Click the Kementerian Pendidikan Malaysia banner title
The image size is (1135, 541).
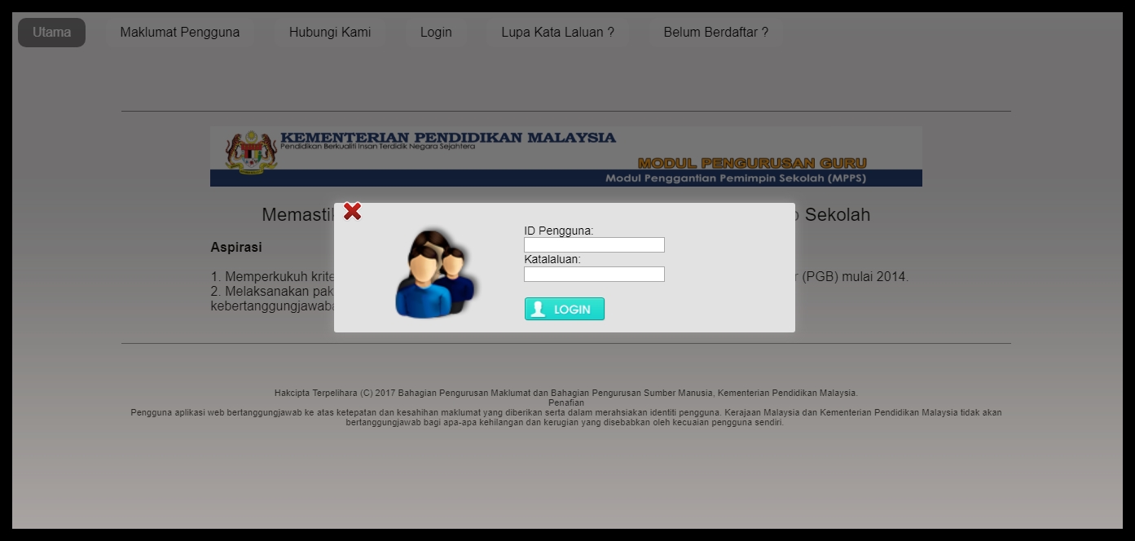point(448,137)
